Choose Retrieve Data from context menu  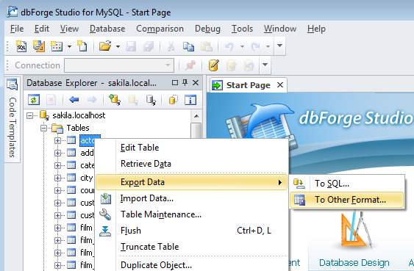[x=191, y=164]
